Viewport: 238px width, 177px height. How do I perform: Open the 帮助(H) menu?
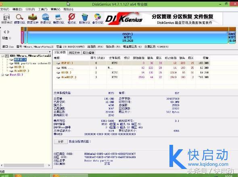[x=68, y=9]
